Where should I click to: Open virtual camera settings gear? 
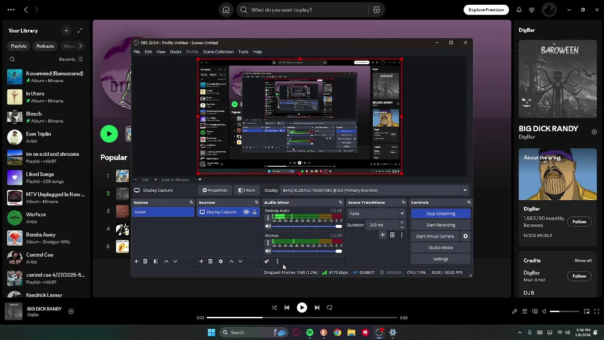465,236
